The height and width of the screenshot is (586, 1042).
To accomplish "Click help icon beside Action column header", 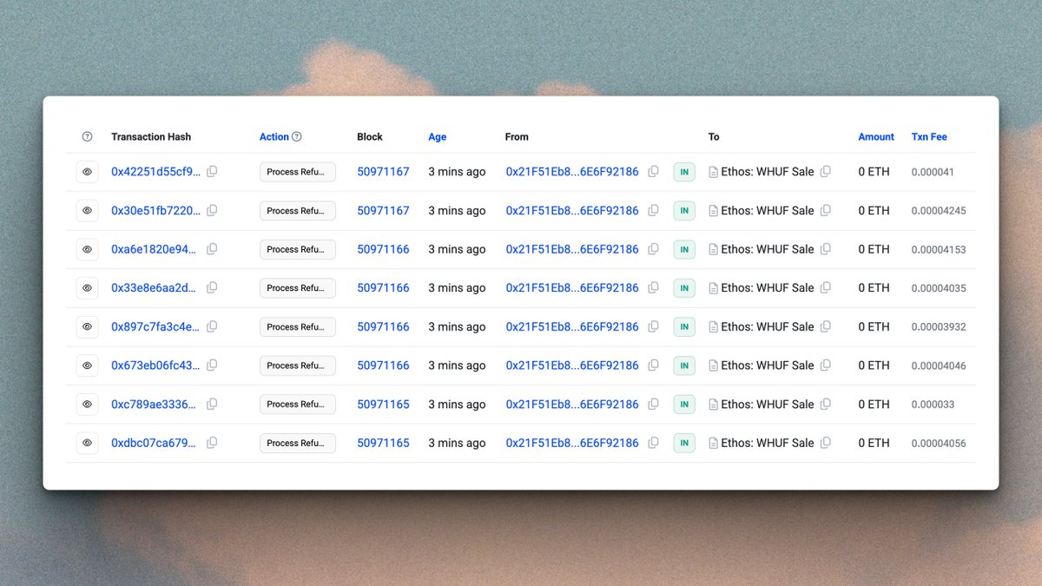I will pos(297,136).
